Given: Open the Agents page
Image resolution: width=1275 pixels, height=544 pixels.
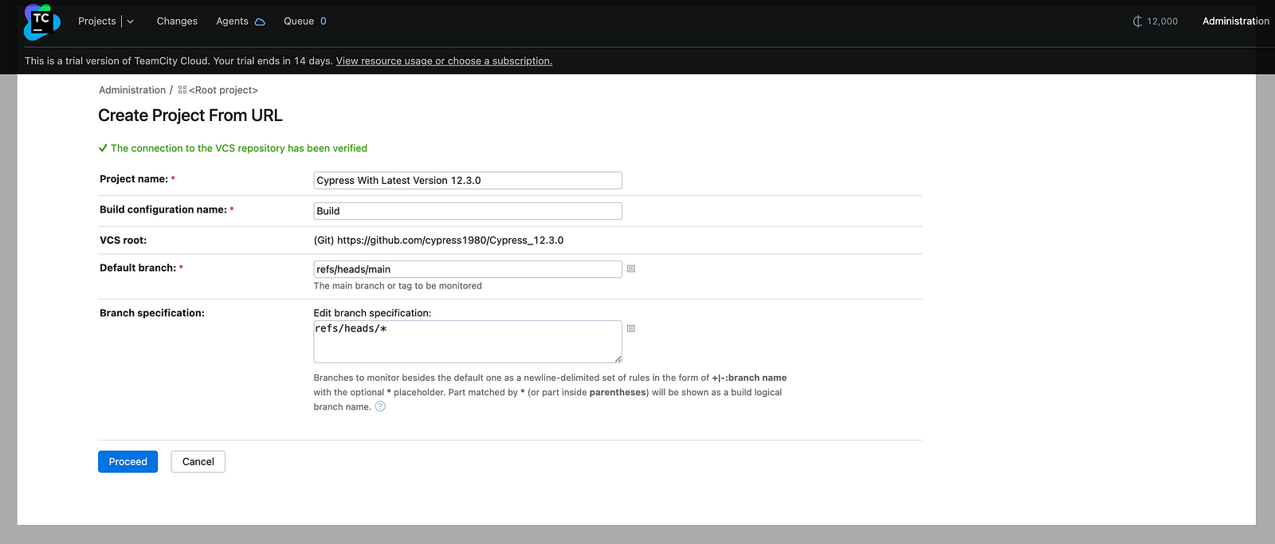Looking at the screenshot, I should coord(232,22).
